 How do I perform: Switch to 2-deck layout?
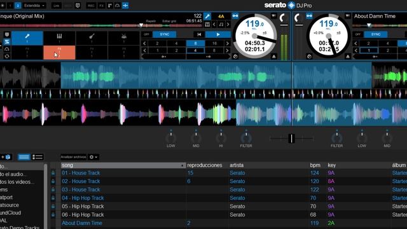[18, 6]
